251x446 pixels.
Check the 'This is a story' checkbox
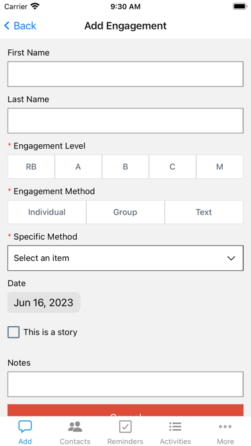[x=13, y=332]
